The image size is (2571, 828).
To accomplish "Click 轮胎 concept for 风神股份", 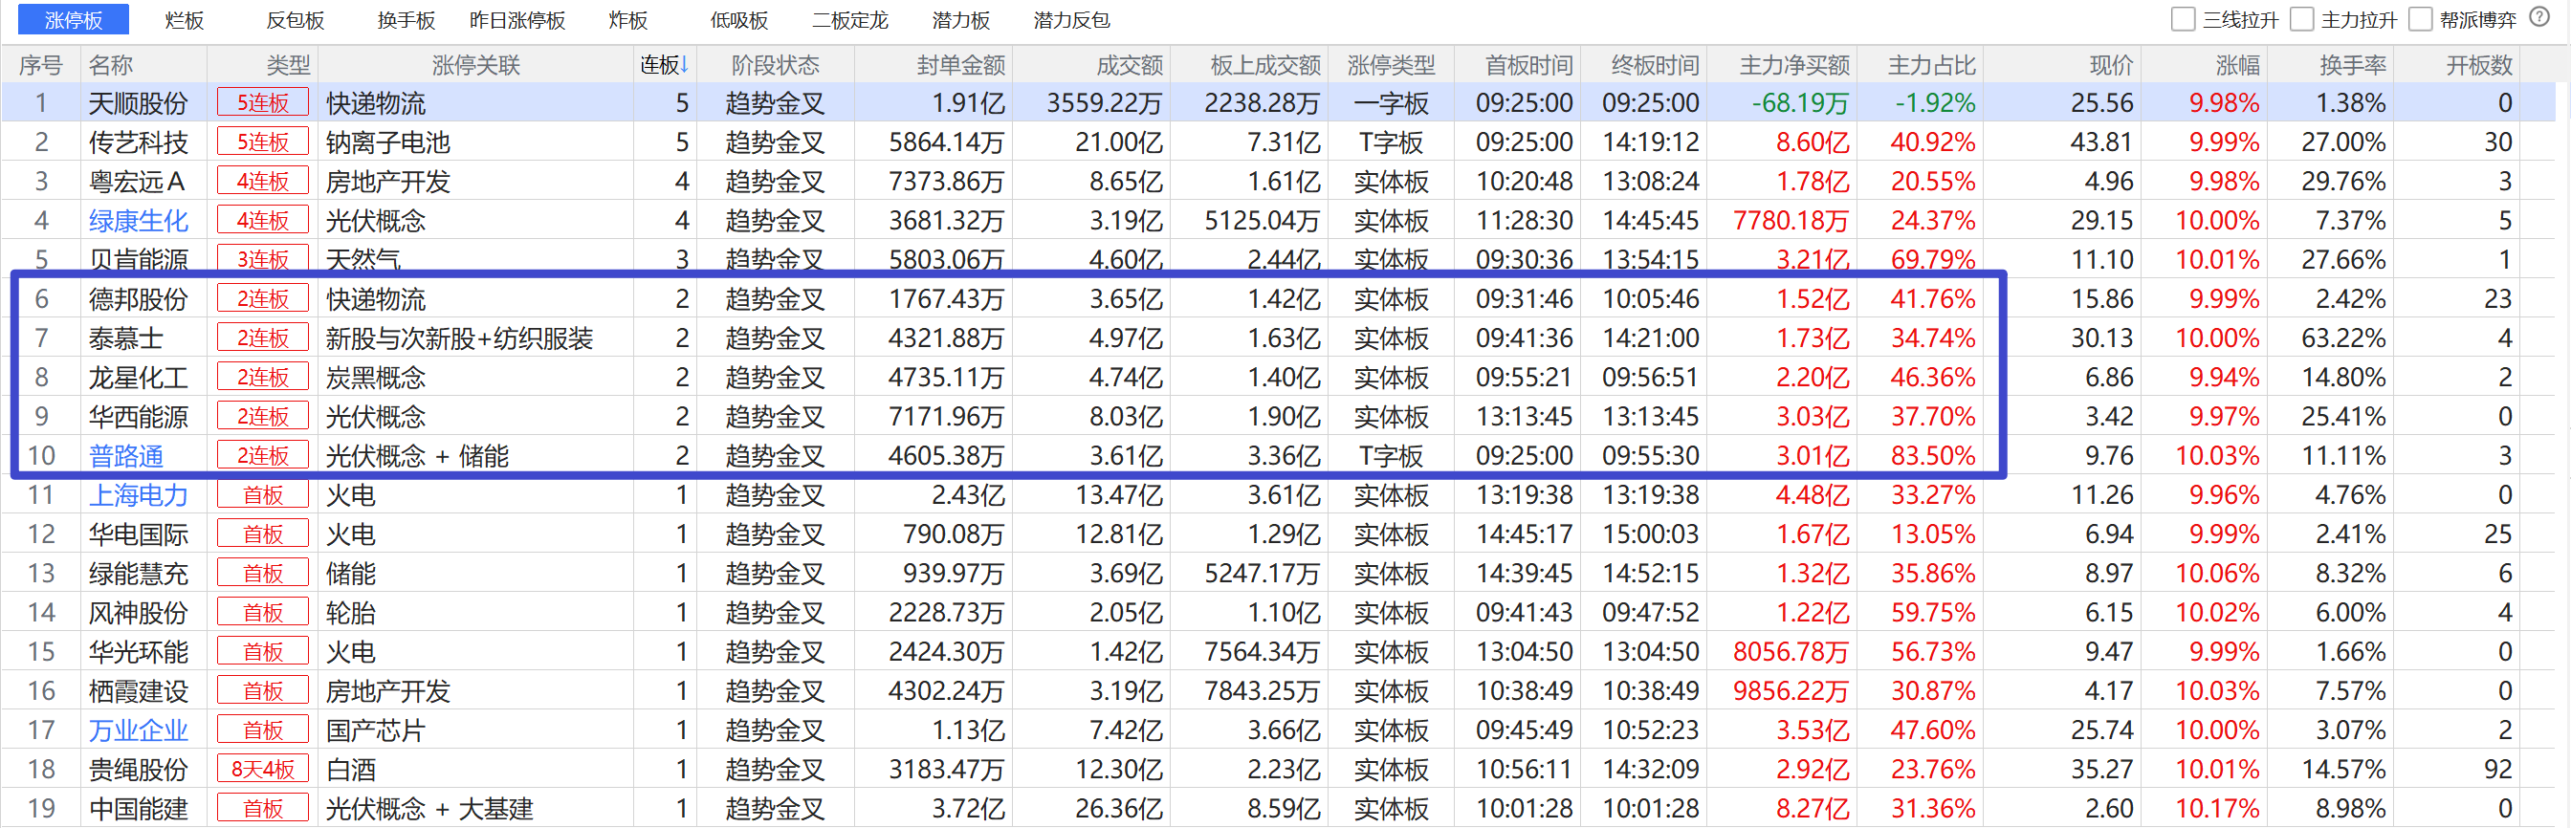I will coord(350,613).
